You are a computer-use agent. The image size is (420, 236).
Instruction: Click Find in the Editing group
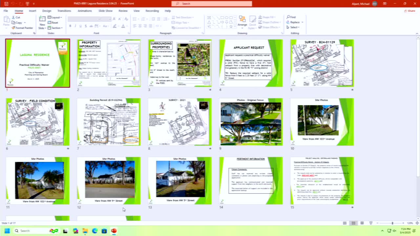click(291, 17)
